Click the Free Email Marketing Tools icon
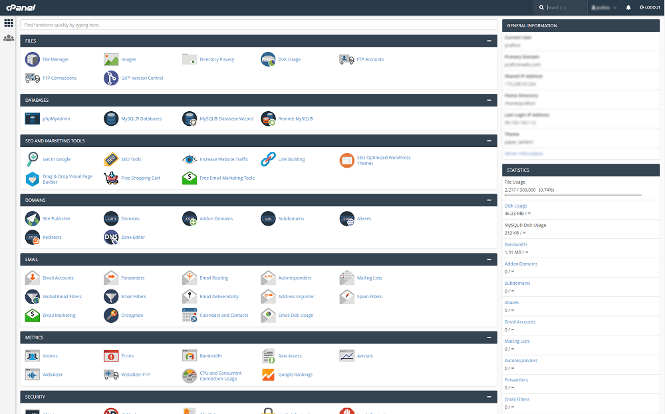The image size is (665, 414). tap(190, 178)
